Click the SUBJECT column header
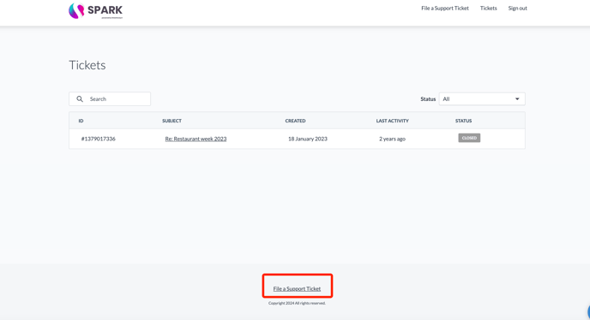The height and width of the screenshot is (320, 590). tap(172, 121)
